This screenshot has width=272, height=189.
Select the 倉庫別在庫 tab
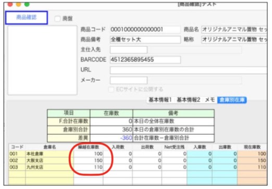[x=232, y=100]
